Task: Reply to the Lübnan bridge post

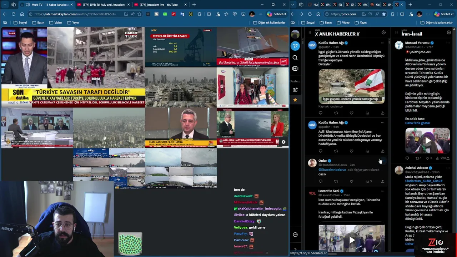Action: click(320, 113)
